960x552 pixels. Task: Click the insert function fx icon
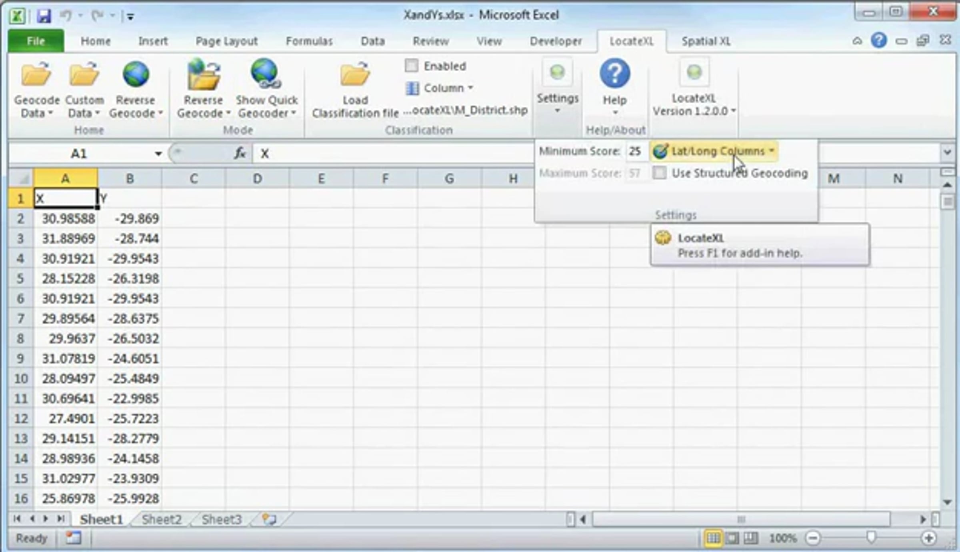pyautogui.click(x=240, y=153)
